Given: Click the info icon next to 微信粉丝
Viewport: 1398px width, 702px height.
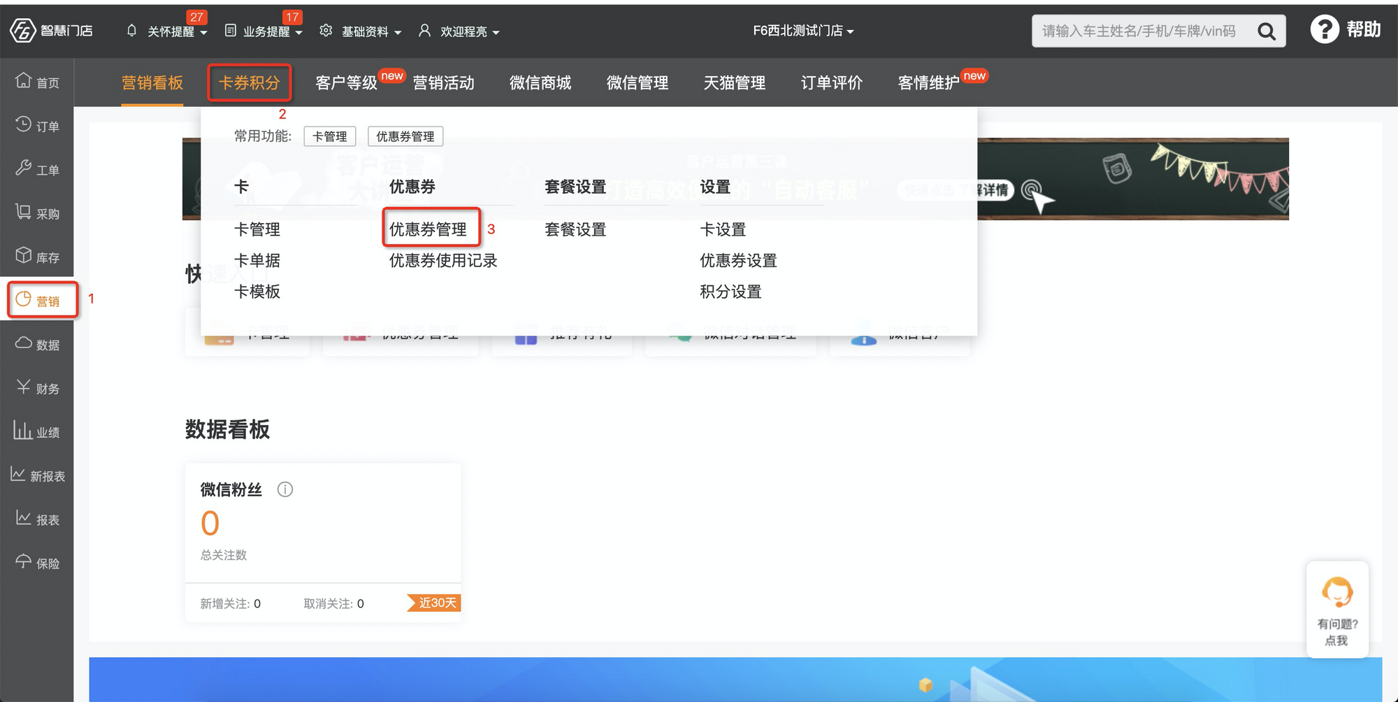Looking at the screenshot, I should 285,489.
